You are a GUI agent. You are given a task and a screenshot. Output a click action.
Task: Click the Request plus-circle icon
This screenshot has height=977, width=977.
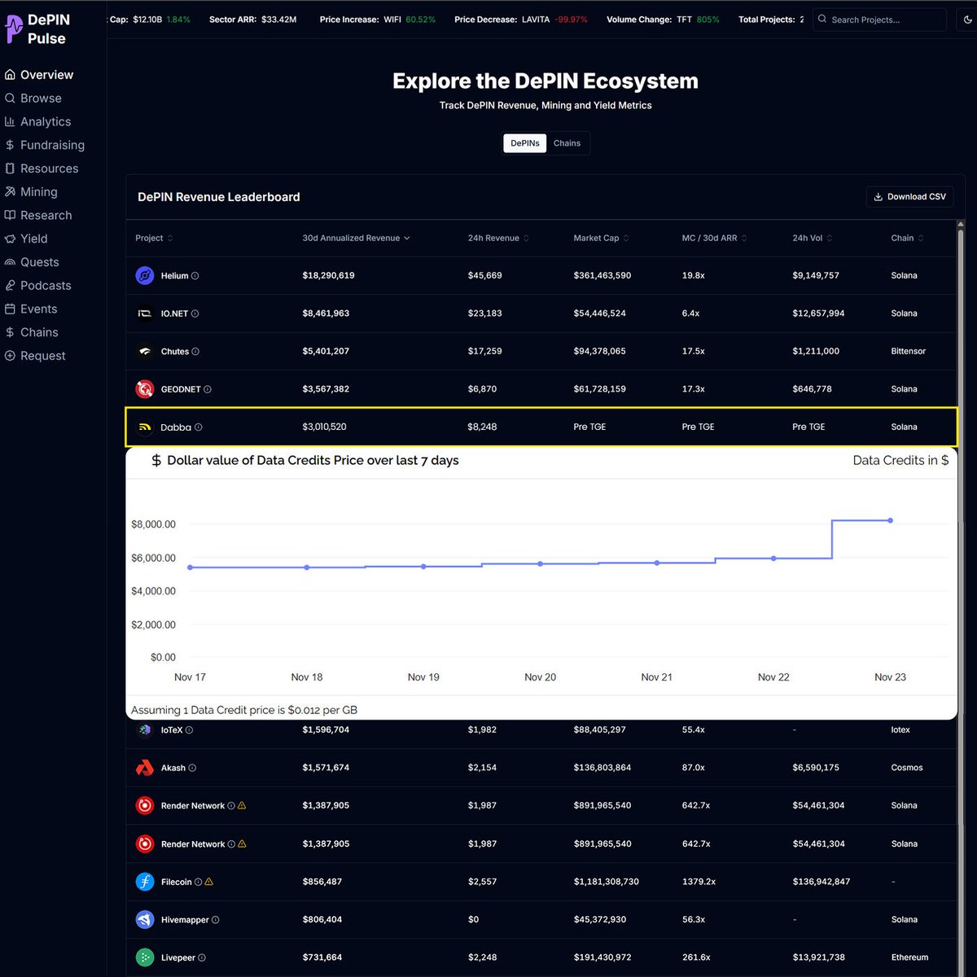10,356
